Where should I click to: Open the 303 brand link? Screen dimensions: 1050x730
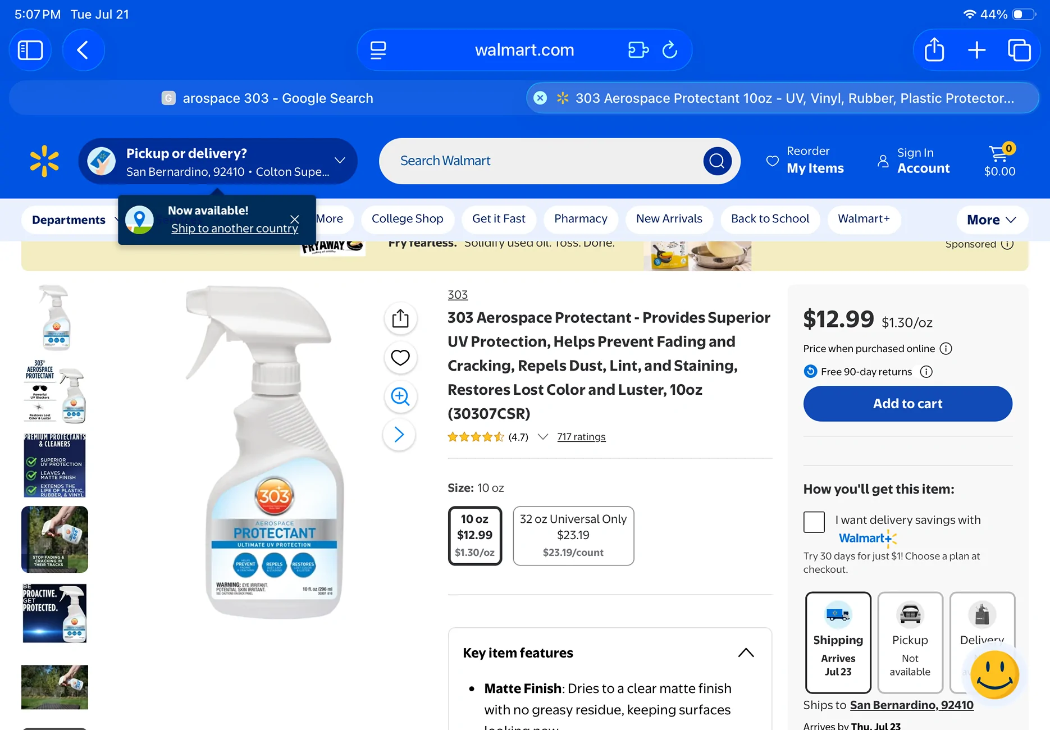458,295
